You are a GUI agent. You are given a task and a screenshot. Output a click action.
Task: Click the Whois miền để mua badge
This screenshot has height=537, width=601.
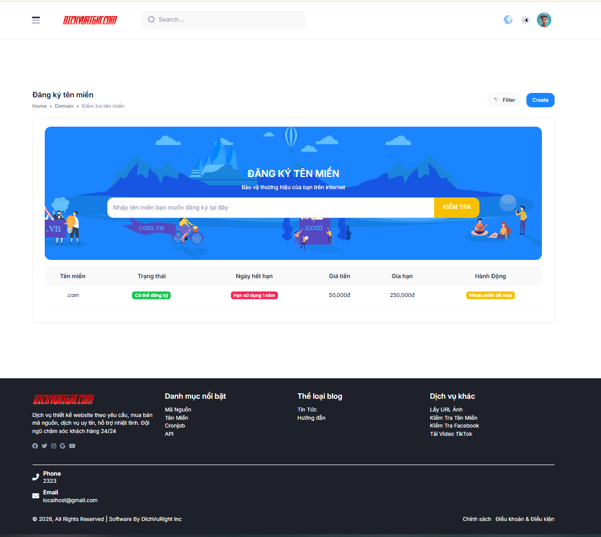(x=491, y=295)
